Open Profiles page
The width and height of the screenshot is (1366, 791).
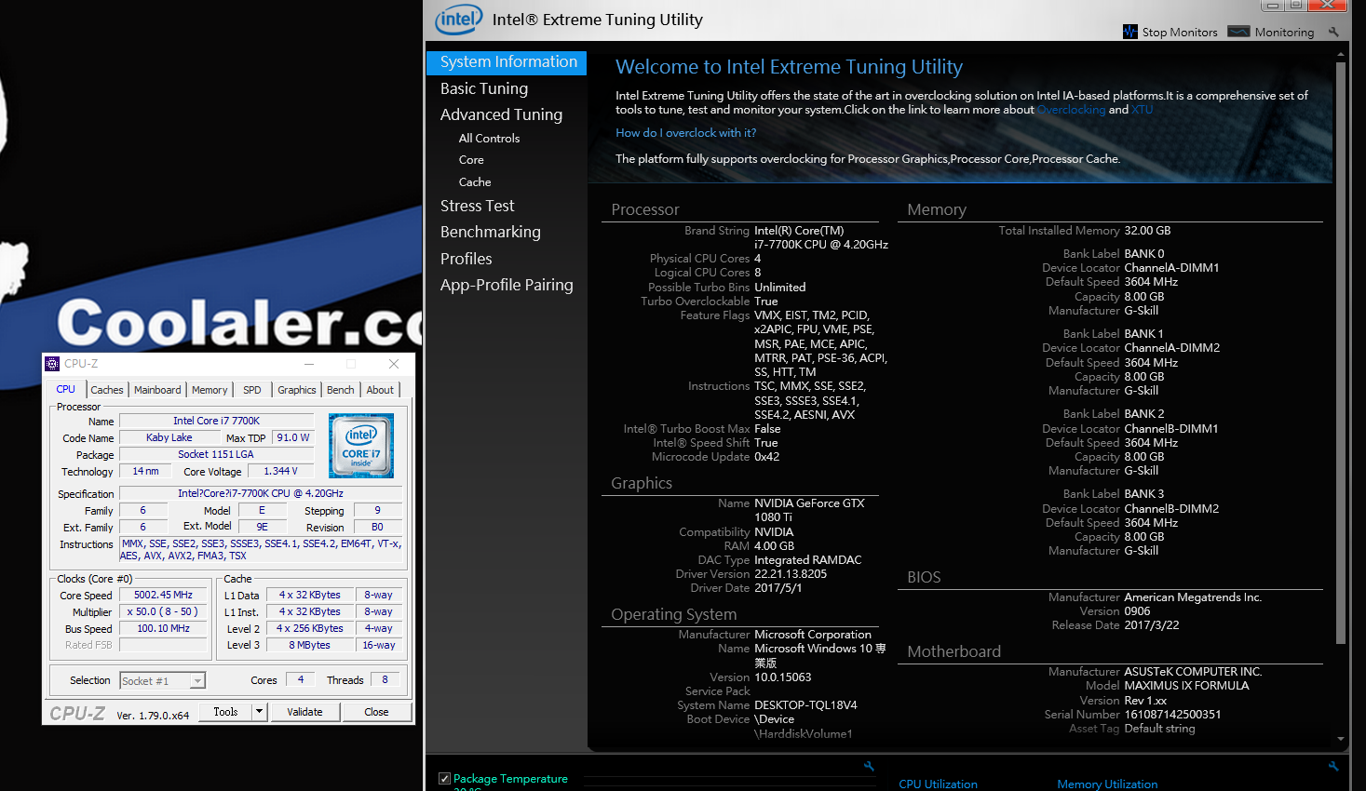coord(467,259)
